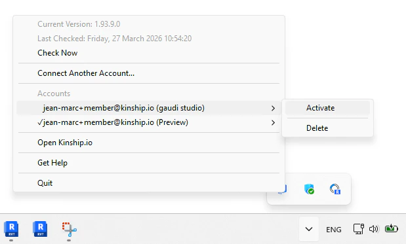Screen dimensions: 406x244
Task: Open the second Revit taskbar icon
Action: pyautogui.click(x=40, y=229)
